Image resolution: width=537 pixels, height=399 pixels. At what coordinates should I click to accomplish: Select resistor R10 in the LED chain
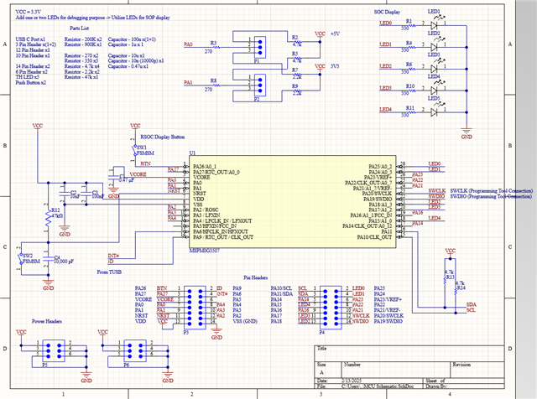[x=410, y=91]
